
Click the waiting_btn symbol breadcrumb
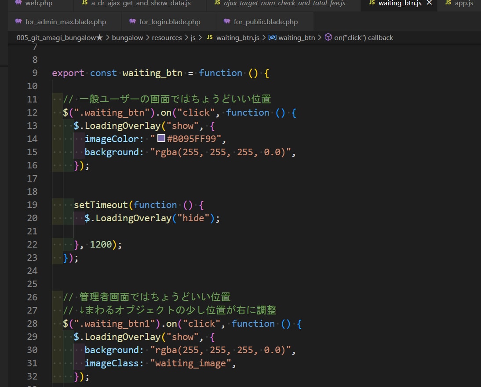tap(296, 38)
